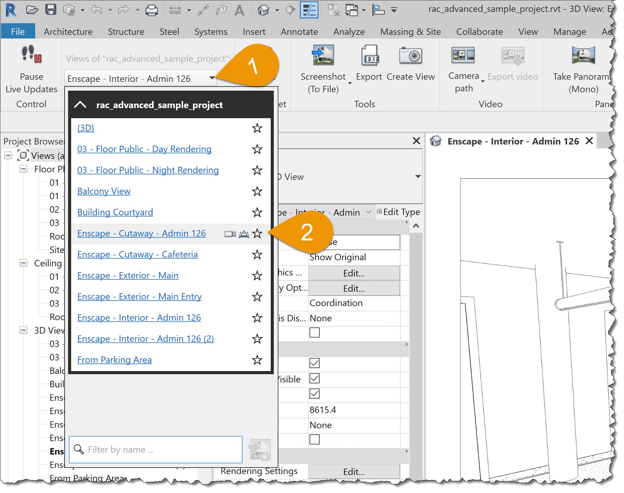624x493 pixels.
Task: Collapse the Ceiling Plans tree node
Action: (23, 263)
